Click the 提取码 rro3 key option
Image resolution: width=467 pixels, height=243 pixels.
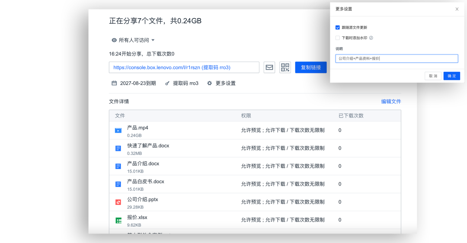[182, 83]
